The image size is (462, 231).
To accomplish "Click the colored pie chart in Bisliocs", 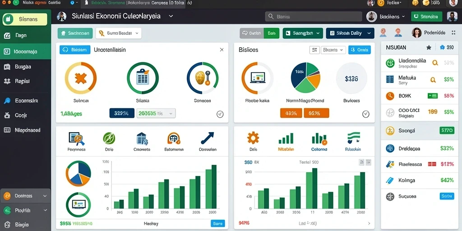I will tap(305, 78).
